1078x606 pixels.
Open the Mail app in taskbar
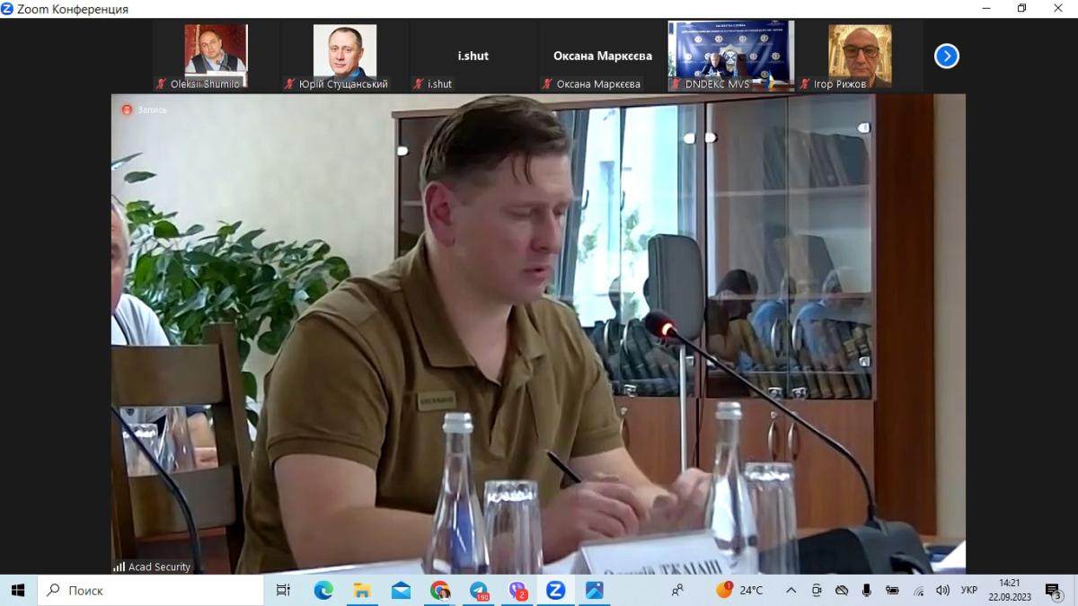pyautogui.click(x=401, y=590)
